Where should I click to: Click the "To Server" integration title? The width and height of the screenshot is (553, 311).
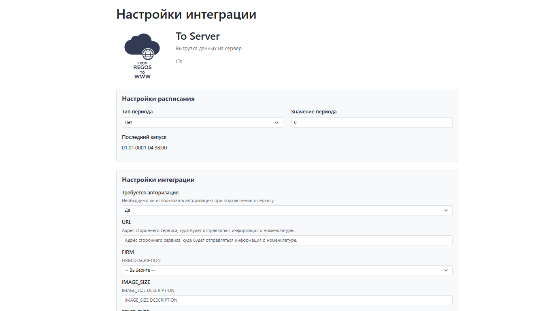[198, 36]
